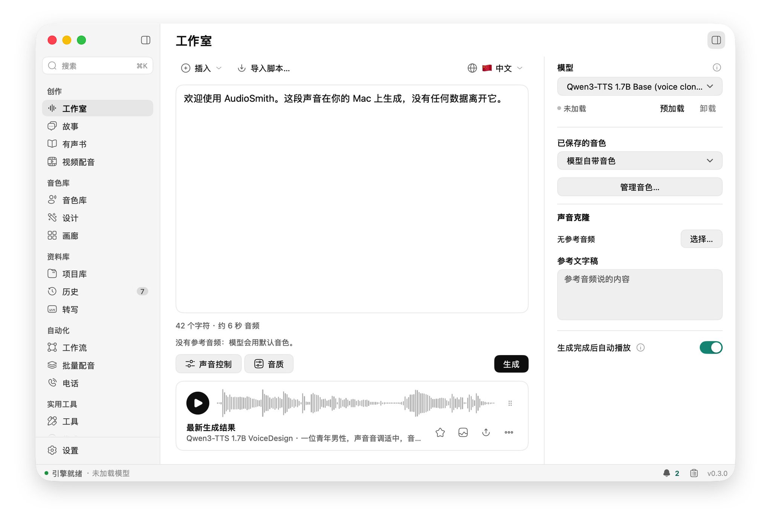Click the 生成 generate button

(511, 364)
